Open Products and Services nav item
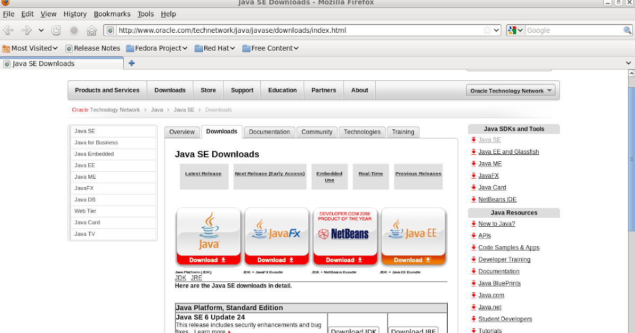The height and width of the screenshot is (333, 635). [107, 90]
